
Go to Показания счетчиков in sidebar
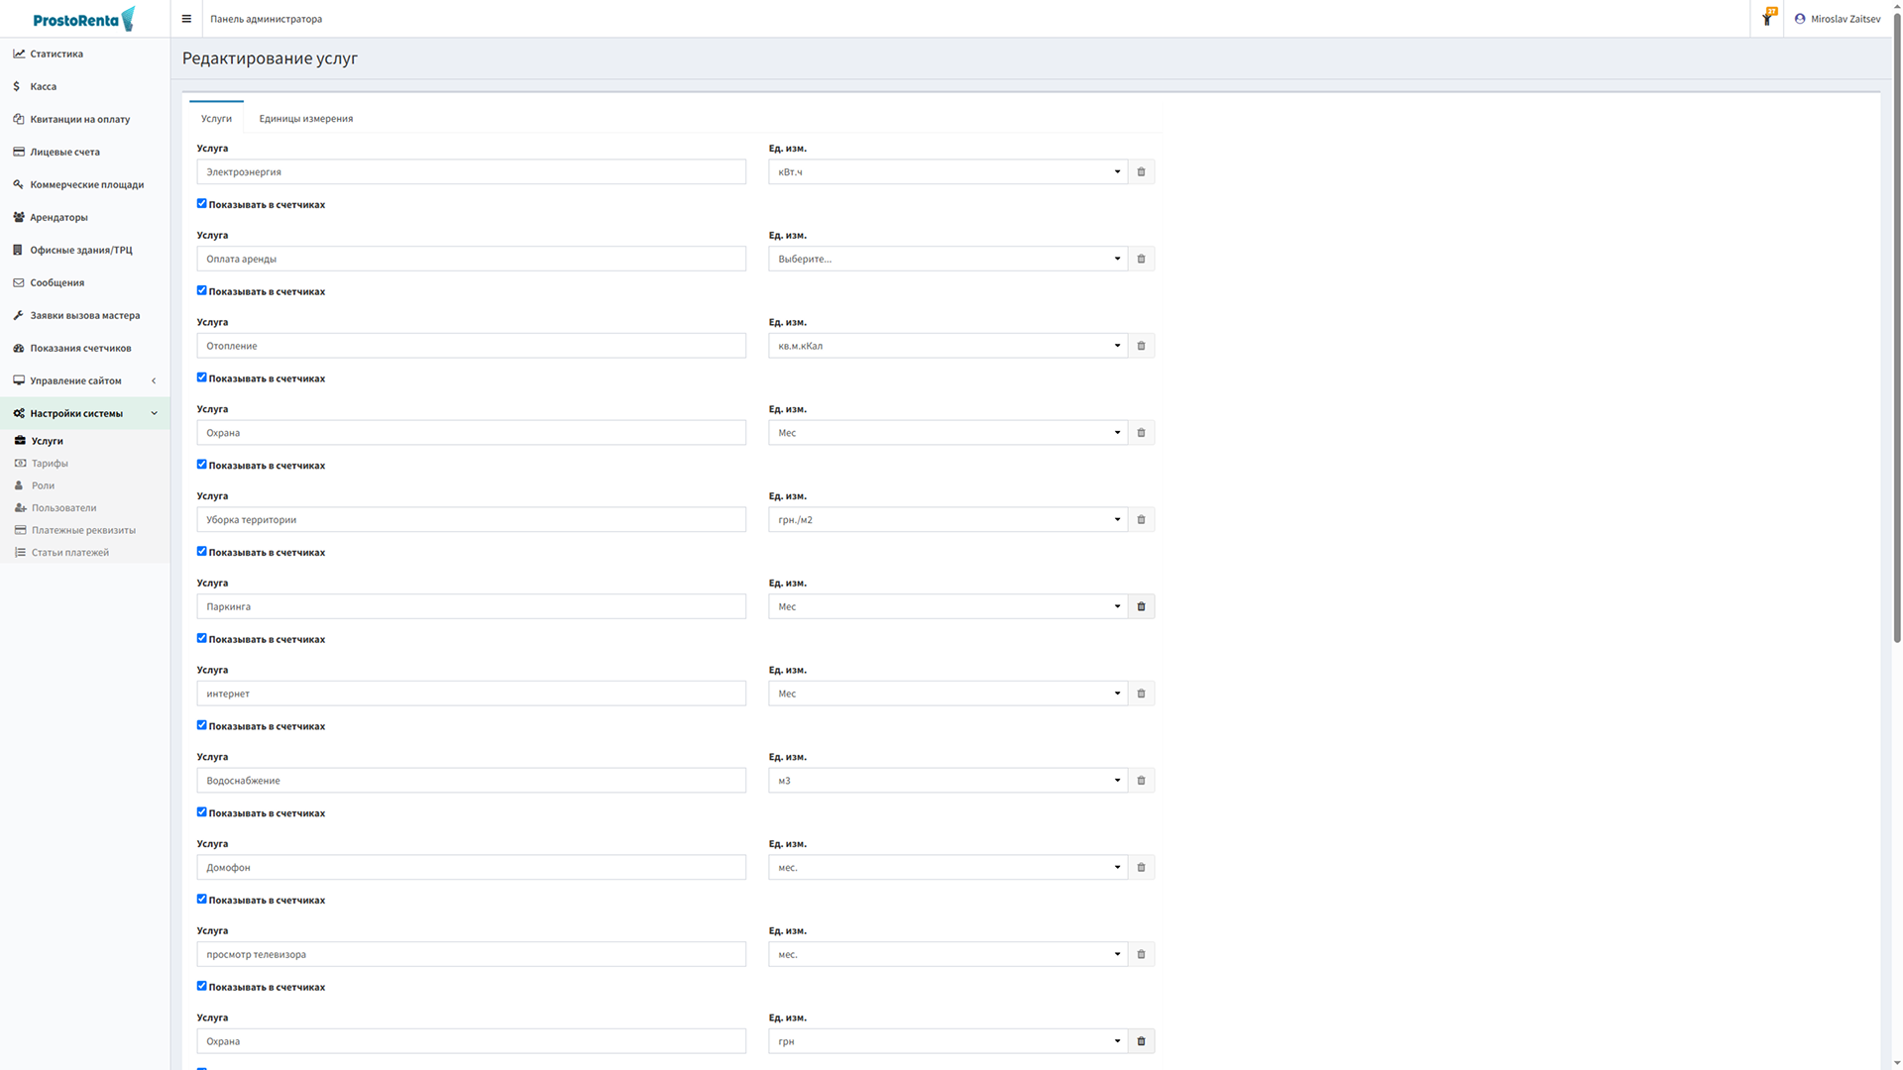coord(79,348)
